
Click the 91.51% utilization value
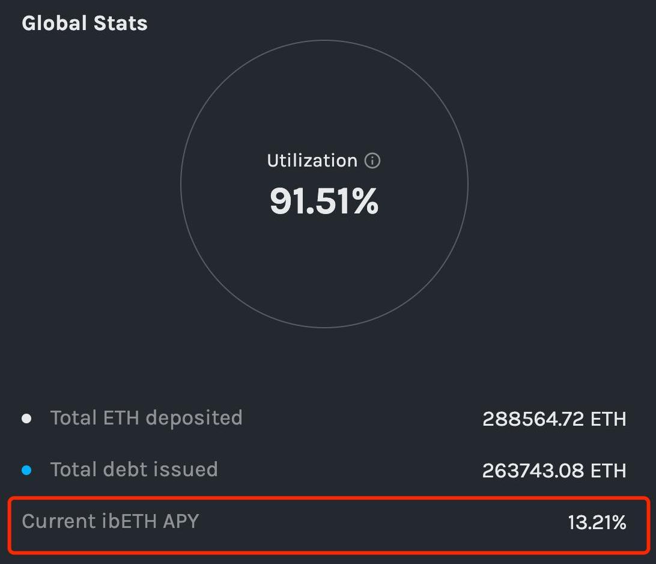coord(324,201)
